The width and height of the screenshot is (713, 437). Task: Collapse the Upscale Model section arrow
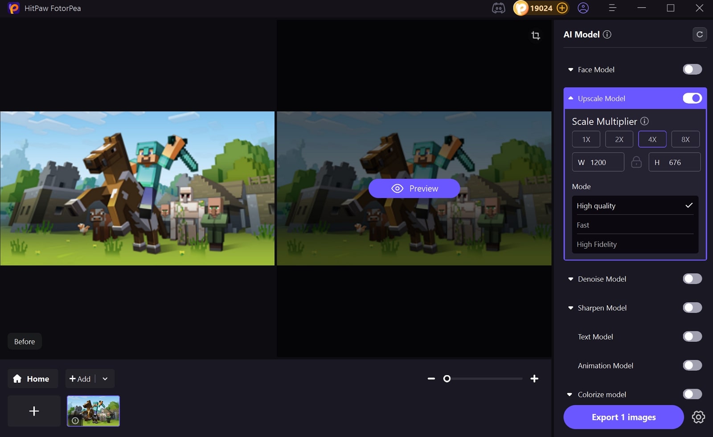click(x=570, y=98)
